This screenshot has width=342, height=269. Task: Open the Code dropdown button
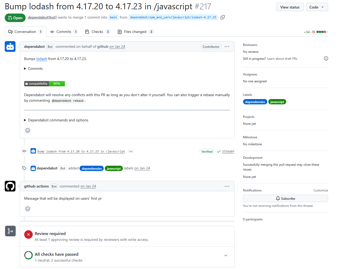[317, 7]
